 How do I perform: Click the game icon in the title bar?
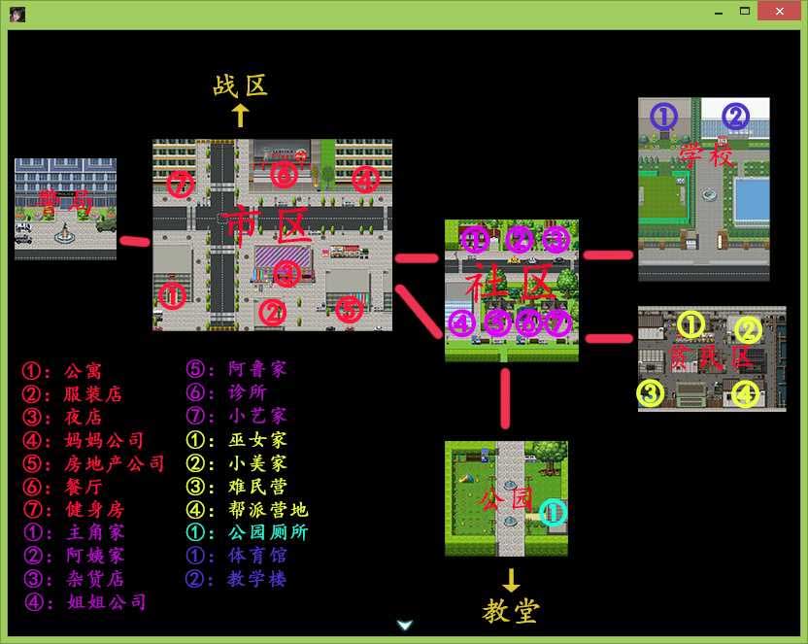17,14
